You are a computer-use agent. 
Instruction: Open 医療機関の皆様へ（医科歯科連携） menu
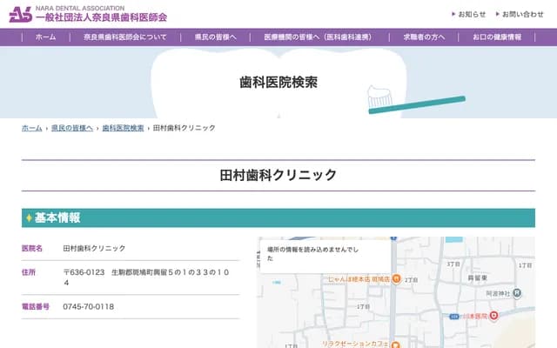[317, 37]
